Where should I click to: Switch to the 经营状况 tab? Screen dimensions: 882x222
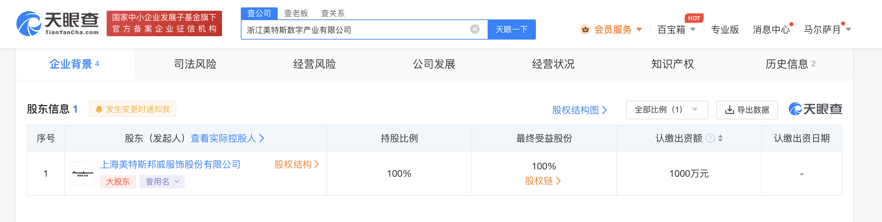553,64
